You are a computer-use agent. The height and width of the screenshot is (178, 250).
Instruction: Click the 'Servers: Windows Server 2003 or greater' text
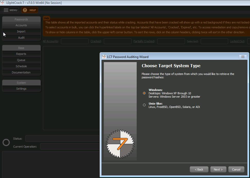174,97
